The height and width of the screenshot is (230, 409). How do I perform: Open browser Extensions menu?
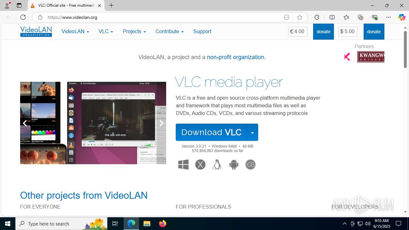pyautogui.click(x=317, y=17)
